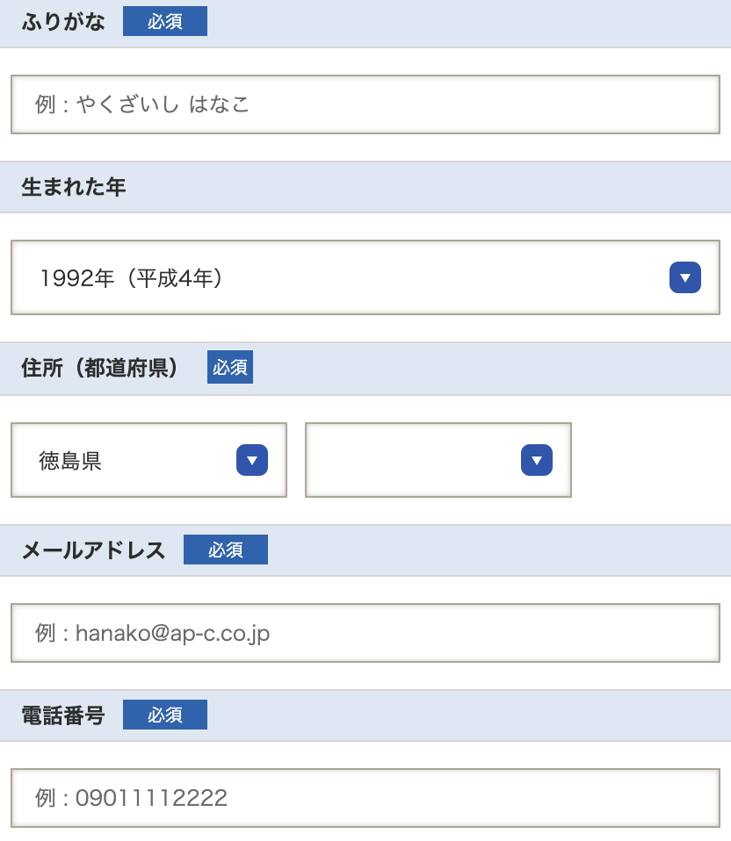This screenshot has height=841, width=731.
Task: Click the 電話番号 label
Action: coord(63,715)
